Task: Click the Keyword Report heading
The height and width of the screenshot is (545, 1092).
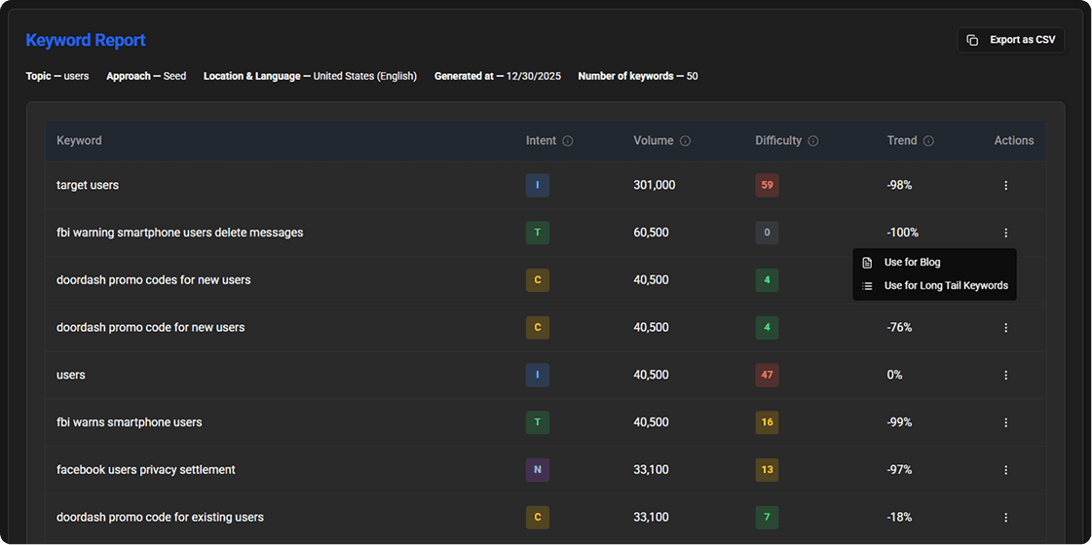Action: (86, 40)
